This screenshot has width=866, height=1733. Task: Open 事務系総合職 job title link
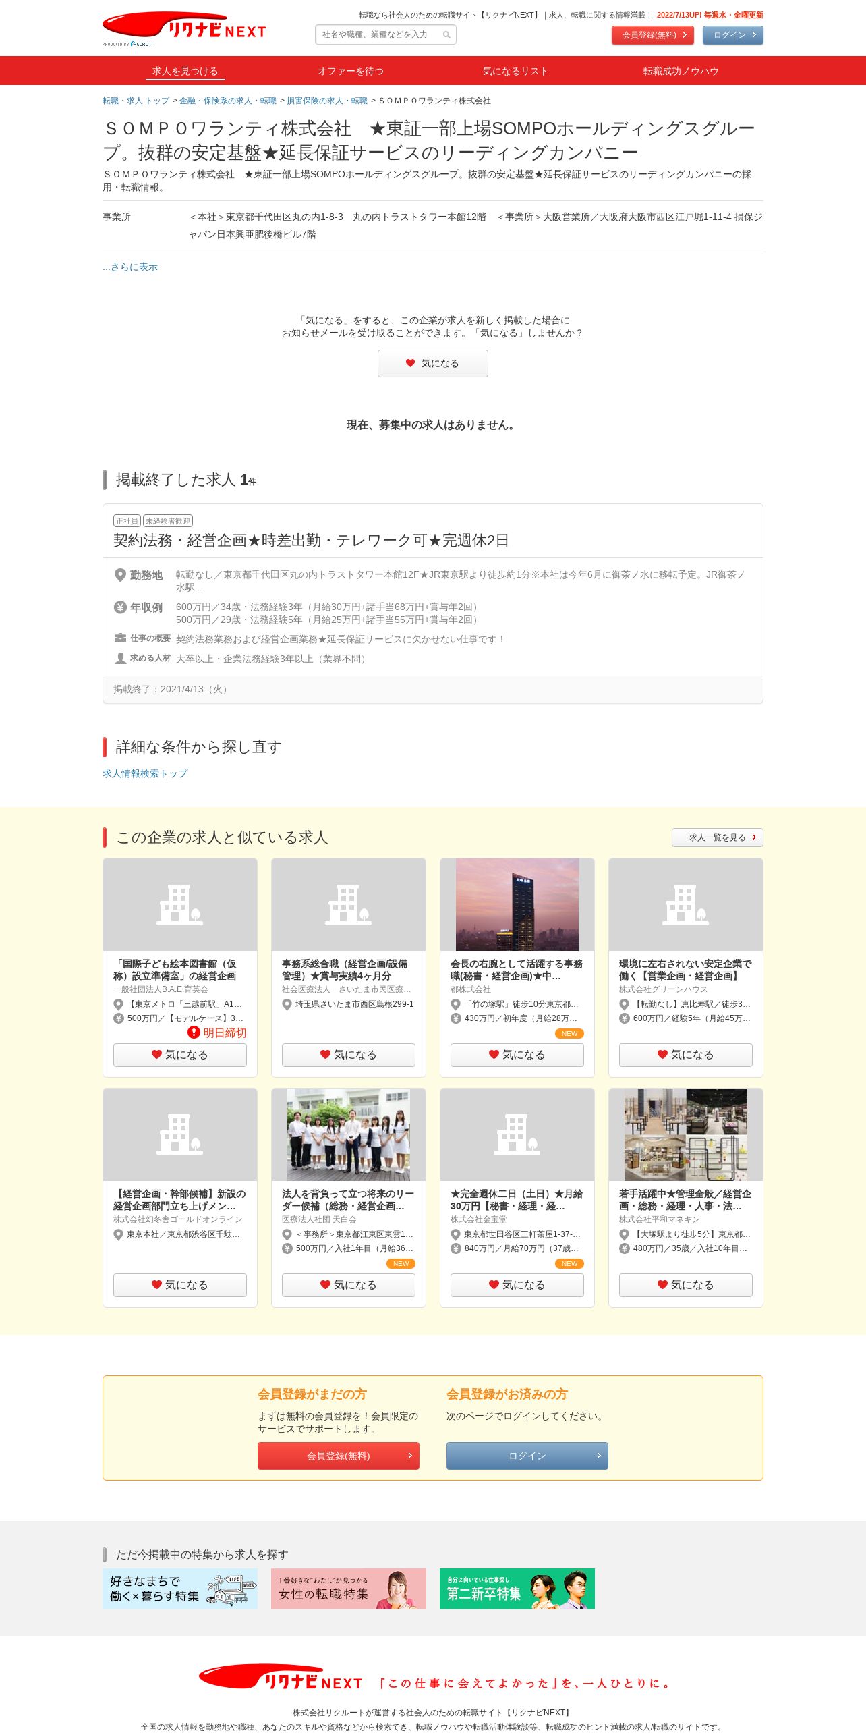point(345,970)
